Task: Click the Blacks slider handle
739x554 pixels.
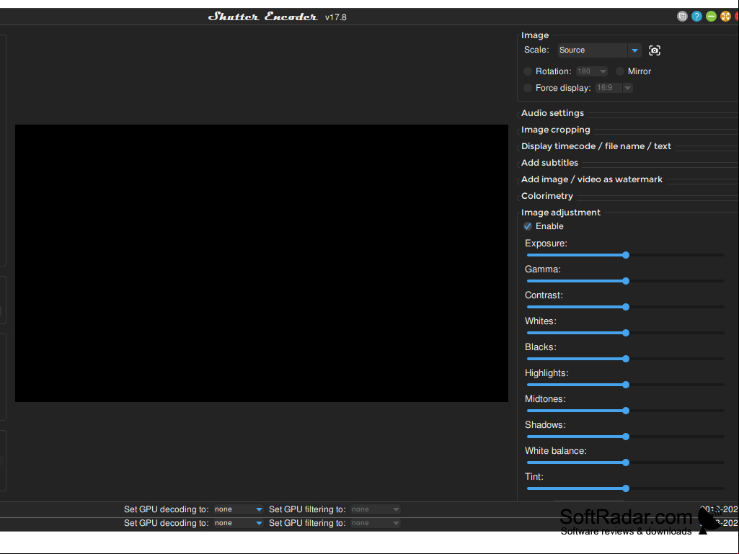Action: pyautogui.click(x=626, y=359)
